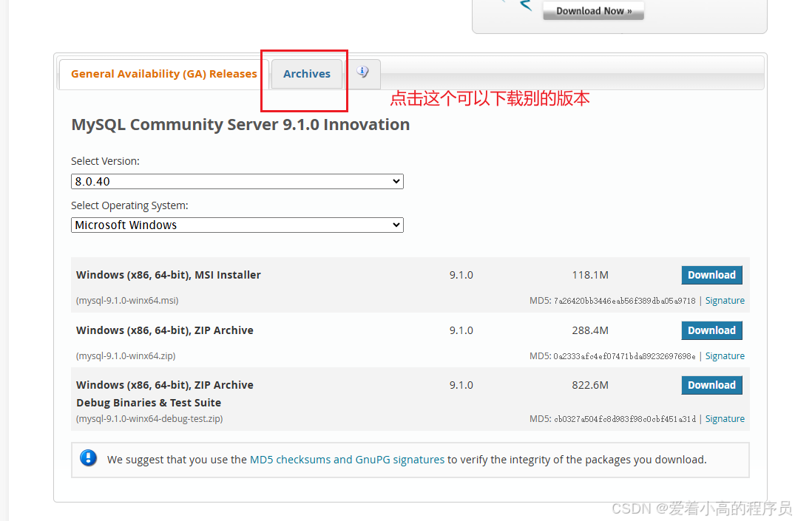
Task: Click the blue exclamation notice icon
Action: [x=88, y=458]
